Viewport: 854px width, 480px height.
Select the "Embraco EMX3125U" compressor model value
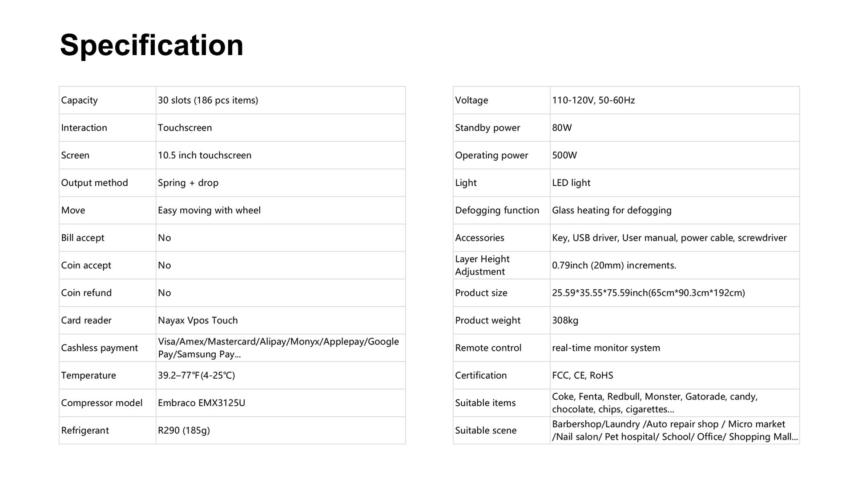pyautogui.click(x=201, y=403)
